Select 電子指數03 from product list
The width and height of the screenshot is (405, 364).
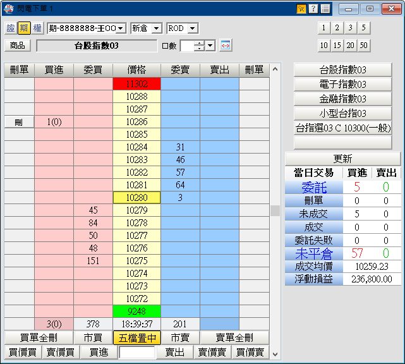coord(343,84)
